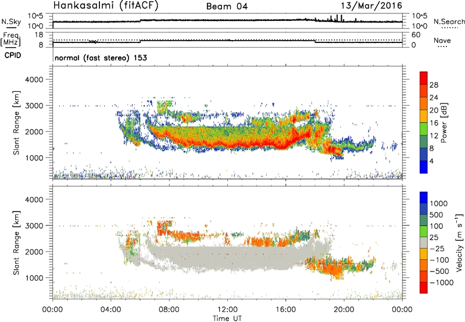The image size is (465, 322).
Task: Click the 20 label on the power colorbar
Action: tap(434, 110)
